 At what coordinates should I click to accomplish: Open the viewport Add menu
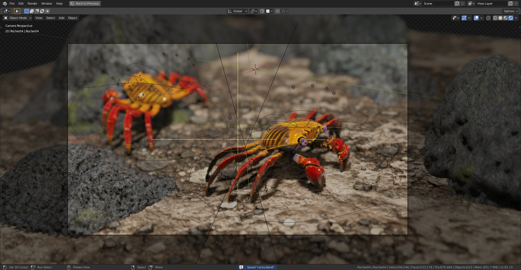pyautogui.click(x=62, y=18)
